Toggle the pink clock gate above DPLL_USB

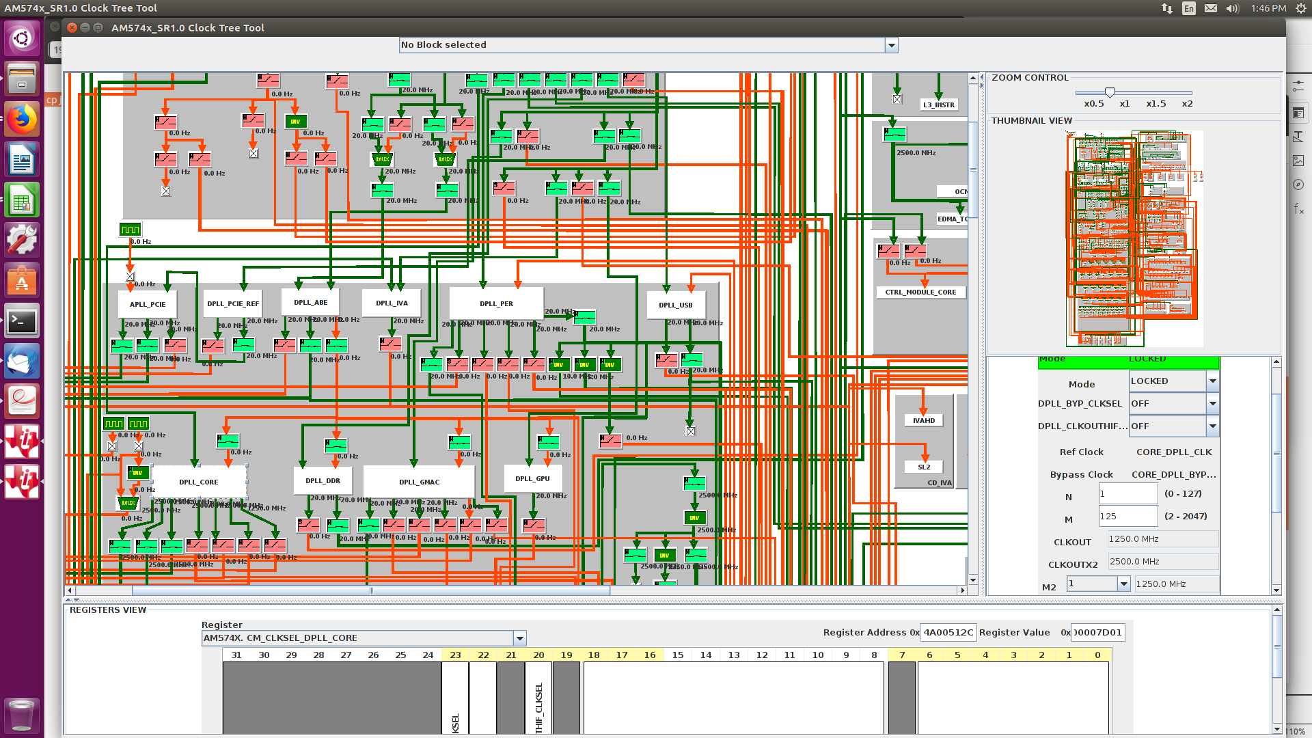click(666, 359)
